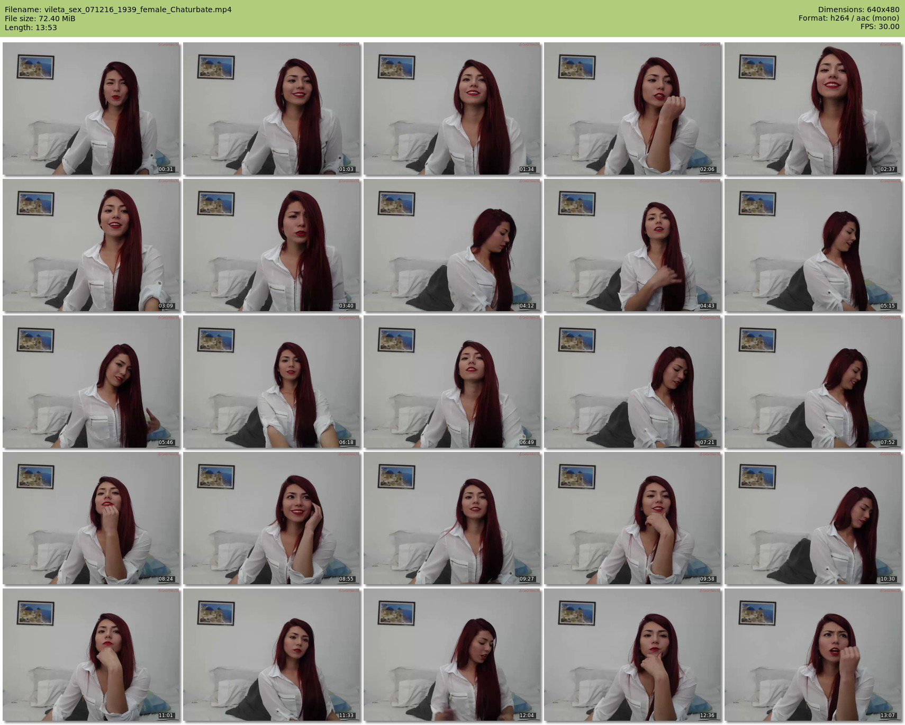
Task: Select the frame at 11:33
Action: 271,655
